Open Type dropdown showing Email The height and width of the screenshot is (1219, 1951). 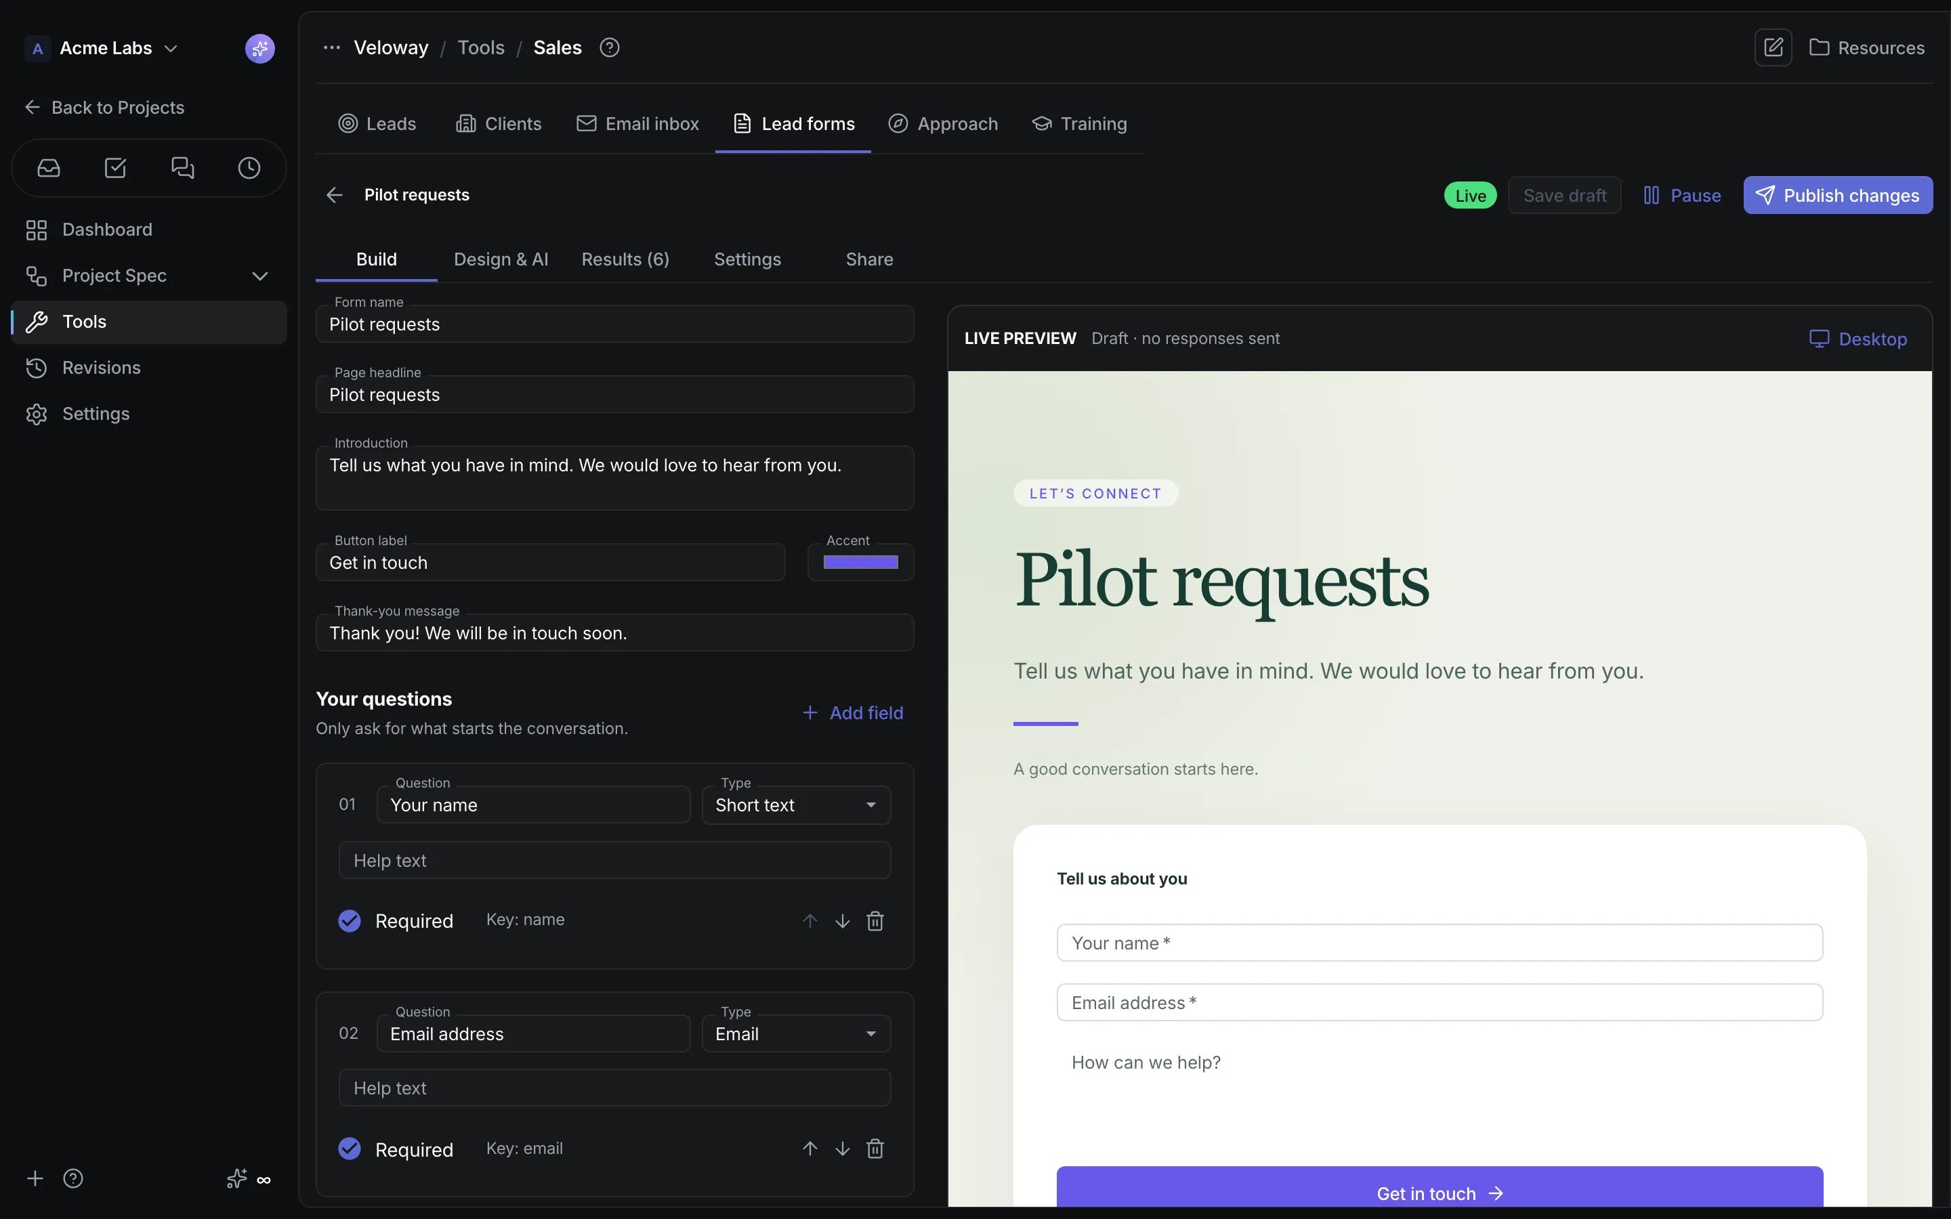(x=796, y=1033)
